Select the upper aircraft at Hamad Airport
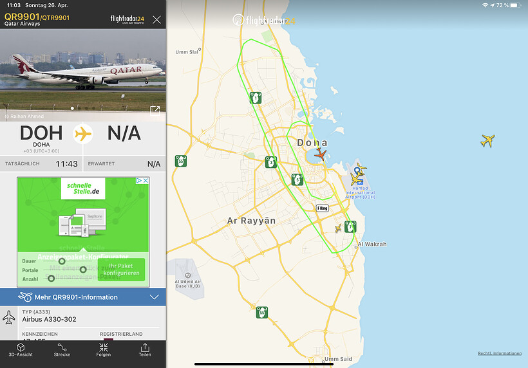This screenshot has height=368, width=528. tap(361, 168)
